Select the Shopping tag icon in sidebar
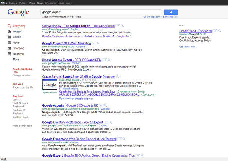The image size is (228, 161). pos(9,48)
